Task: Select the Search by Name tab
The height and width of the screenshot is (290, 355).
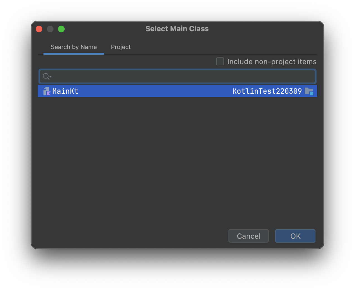Action: [x=74, y=47]
